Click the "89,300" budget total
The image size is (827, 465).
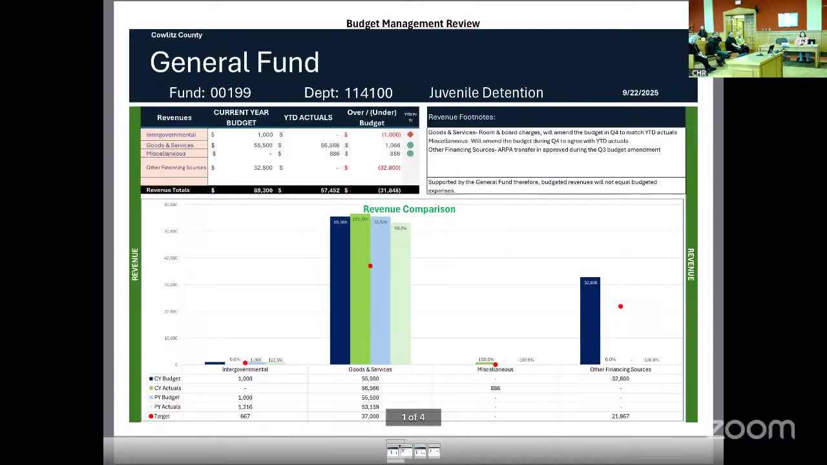[263, 191]
